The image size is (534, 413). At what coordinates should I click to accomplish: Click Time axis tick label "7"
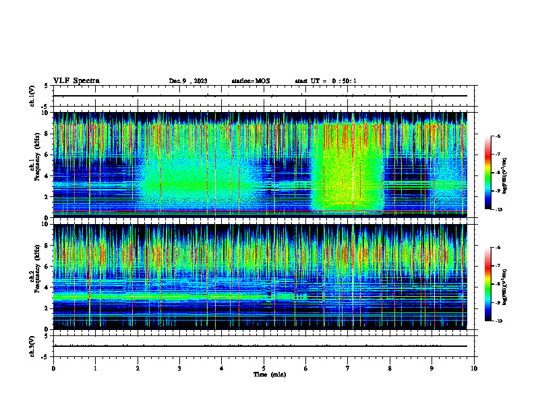[x=348, y=368]
